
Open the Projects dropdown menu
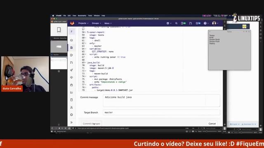click(x=83, y=23)
